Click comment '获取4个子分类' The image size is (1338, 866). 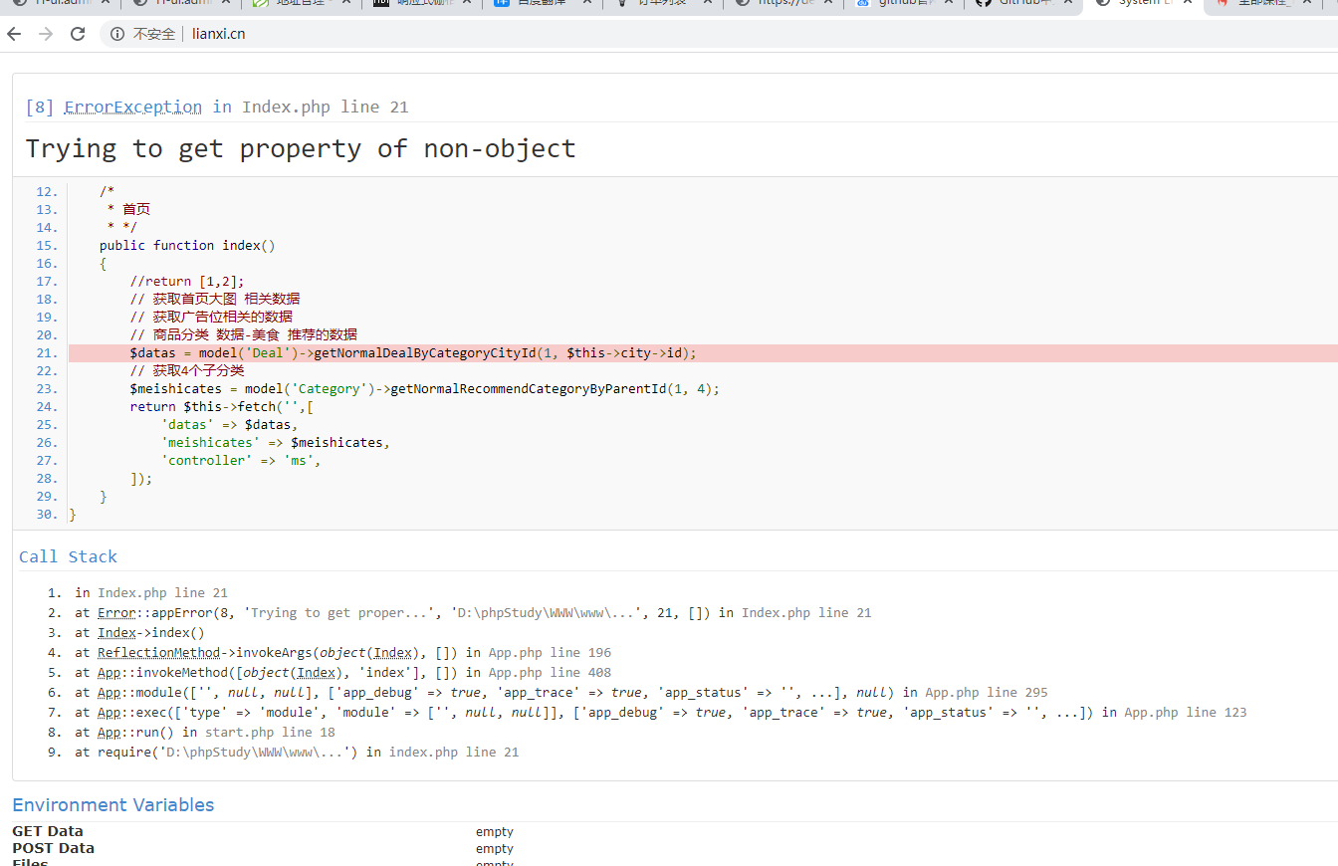[187, 370]
